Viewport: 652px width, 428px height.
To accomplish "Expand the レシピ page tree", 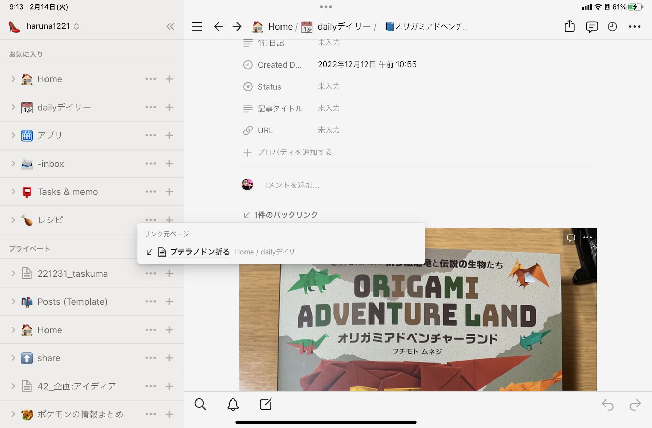I will tap(13, 220).
